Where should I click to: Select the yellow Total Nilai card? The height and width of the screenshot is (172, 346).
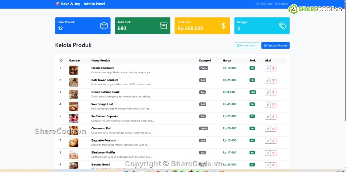pyautogui.click(x=202, y=26)
